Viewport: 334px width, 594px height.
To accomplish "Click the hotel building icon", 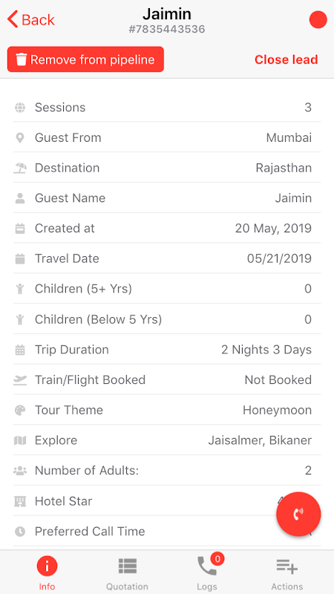I will click(x=20, y=501).
